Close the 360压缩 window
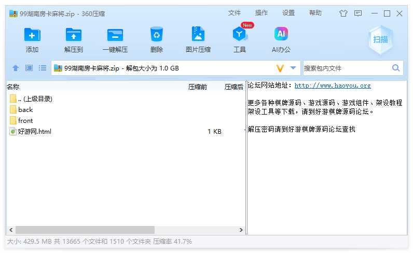 tap(400, 13)
